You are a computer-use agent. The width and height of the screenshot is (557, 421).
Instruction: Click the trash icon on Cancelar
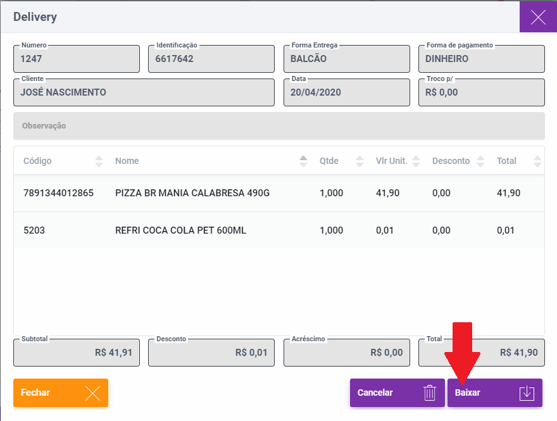tap(430, 393)
